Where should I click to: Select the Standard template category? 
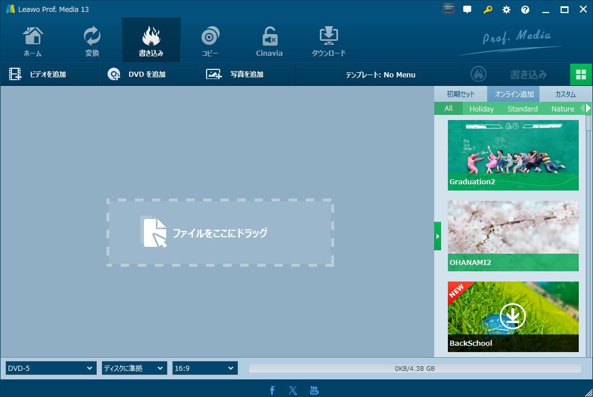[522, 109]
